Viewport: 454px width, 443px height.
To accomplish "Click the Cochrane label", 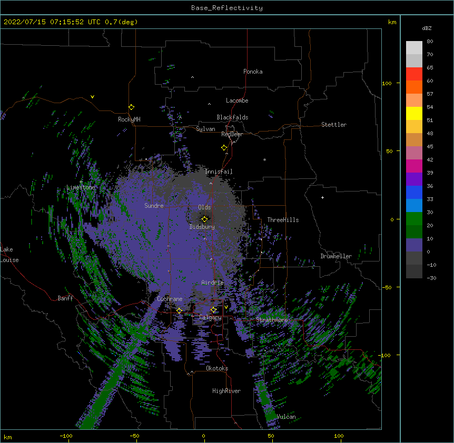I will click(170, 299).
